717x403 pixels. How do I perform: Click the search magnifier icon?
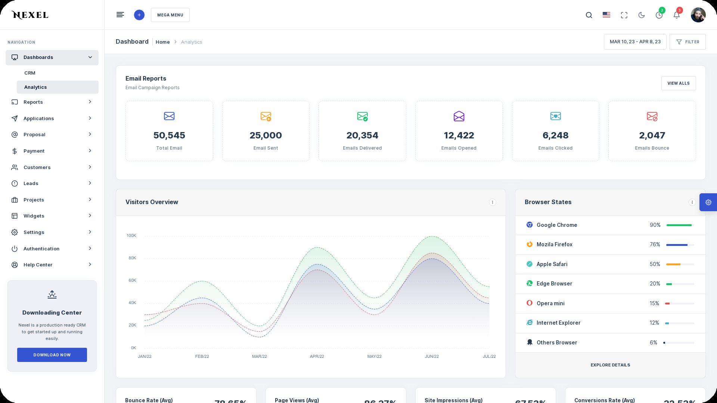click(589, 15)
